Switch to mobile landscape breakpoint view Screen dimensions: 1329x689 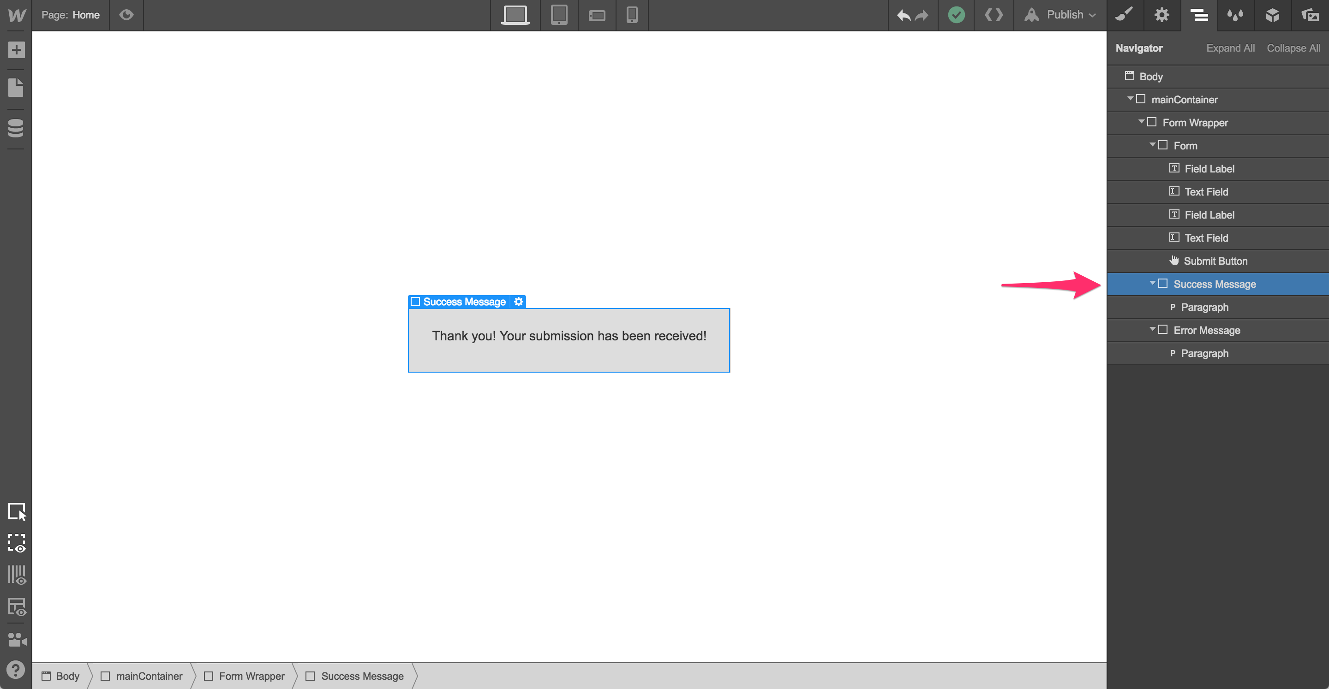(x=597, y=16)
